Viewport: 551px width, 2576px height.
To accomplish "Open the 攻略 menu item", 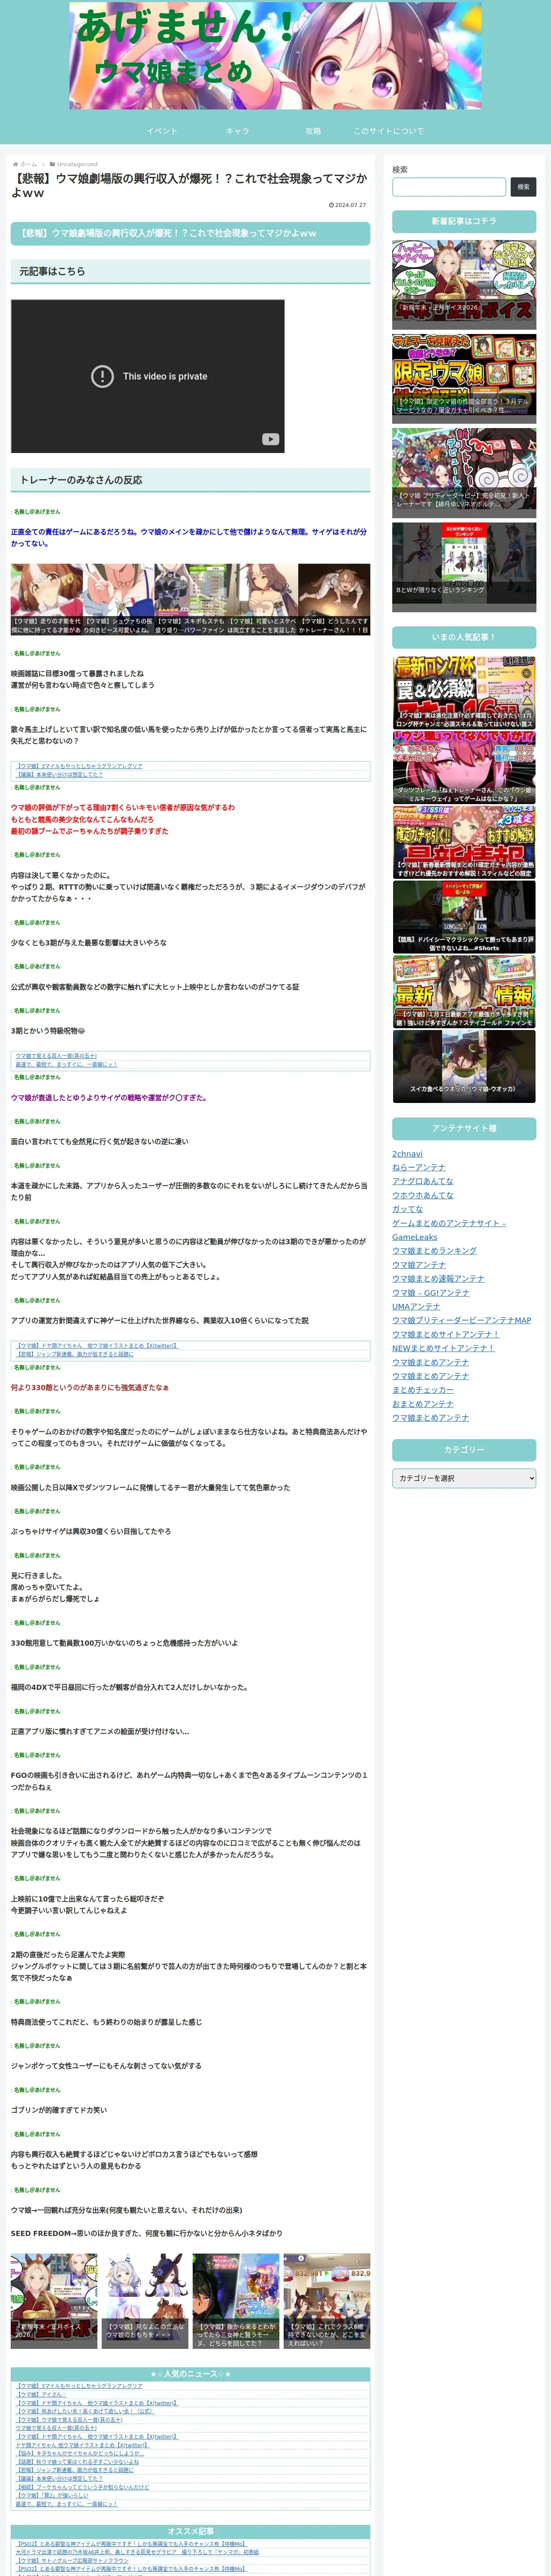I will [x=313, y=131].
